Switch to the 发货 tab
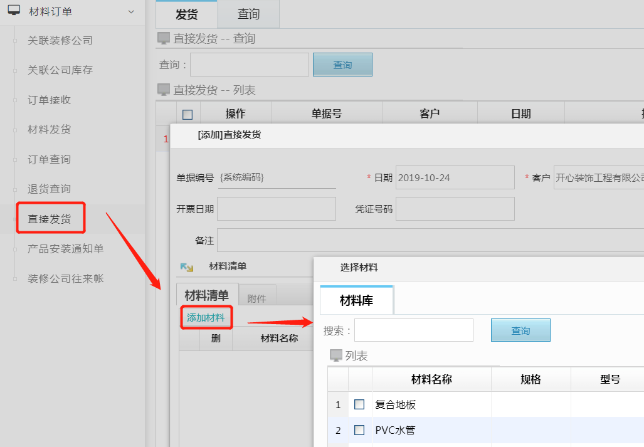The image size is (644, 447). (x=186, y=14)
